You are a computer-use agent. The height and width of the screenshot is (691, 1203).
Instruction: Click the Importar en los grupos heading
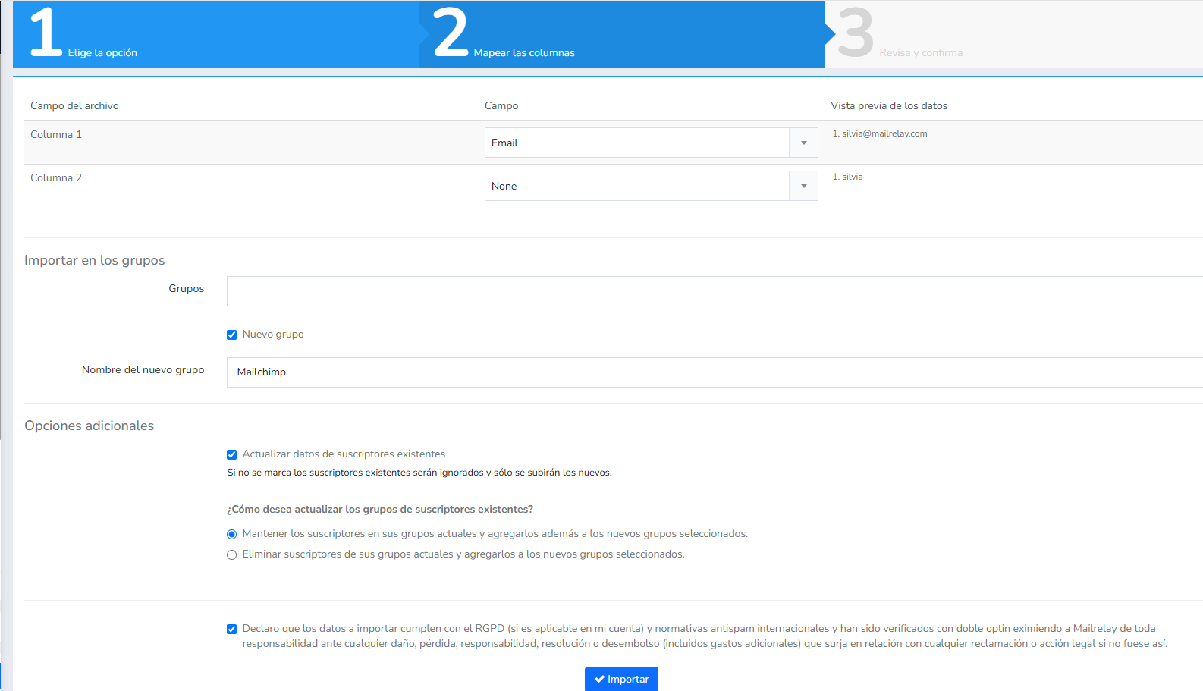point(95,260)
